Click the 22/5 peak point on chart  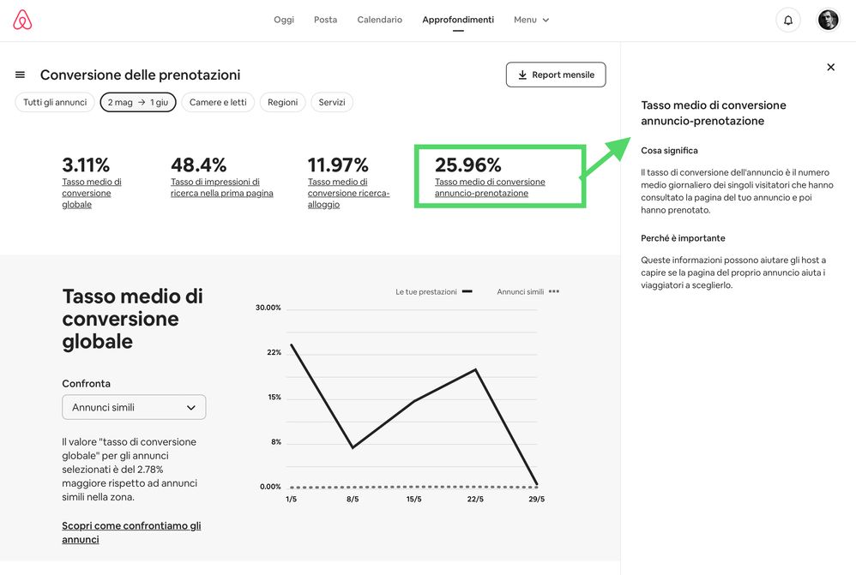(x=476, y=370)
